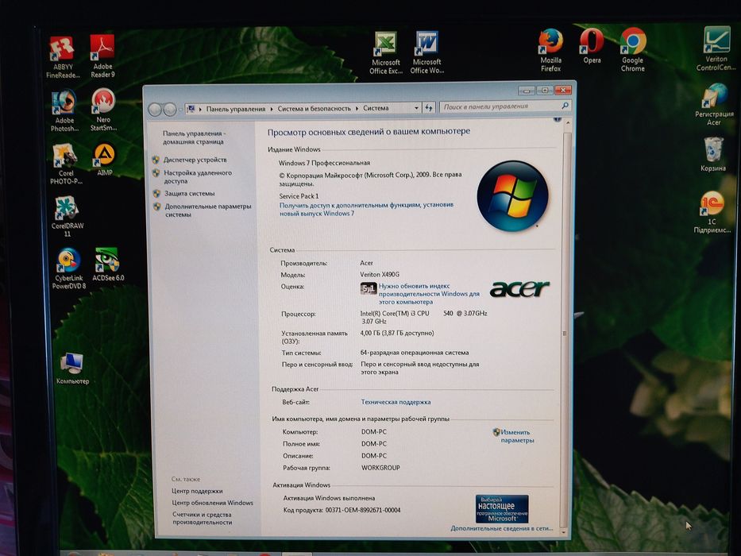Click the search magnifier icon
The width and height of the screenshot is (741, 556).
[565, 106]
